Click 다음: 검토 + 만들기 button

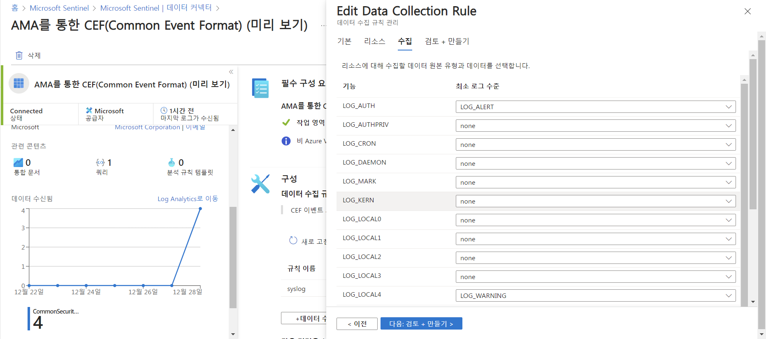[x=421, y=324]
